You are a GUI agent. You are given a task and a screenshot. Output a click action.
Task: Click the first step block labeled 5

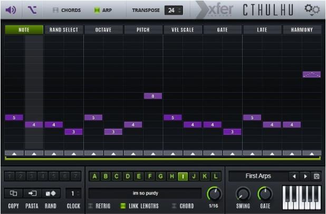coord(14,118)
